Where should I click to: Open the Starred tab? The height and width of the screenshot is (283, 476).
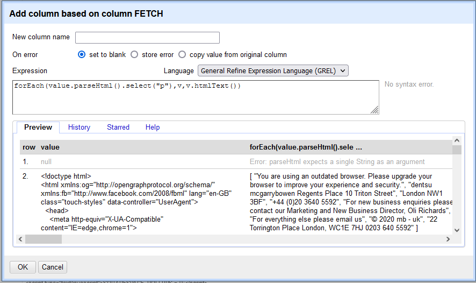point(118,127)
